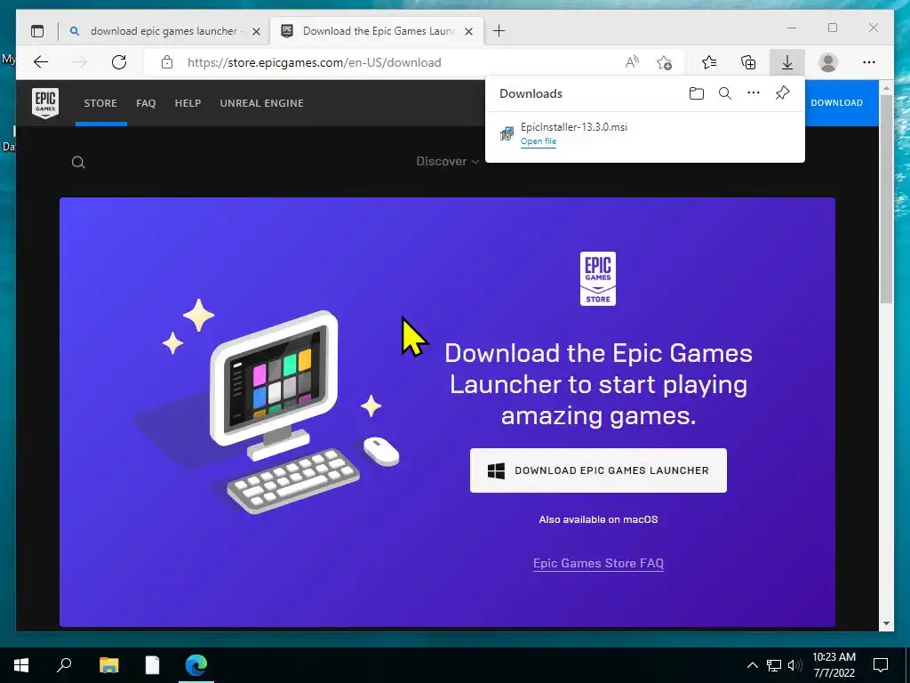Open the Epic Games Store FAQ link
Image resolution: width=910 pixels, height=683 pixels.
pyautogui.click(x=598, y=563)
